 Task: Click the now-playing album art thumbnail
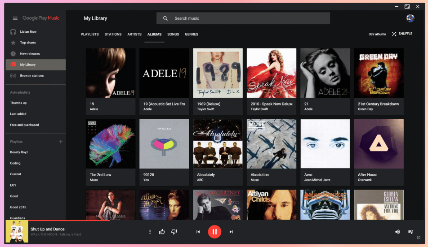pos(17,231)
